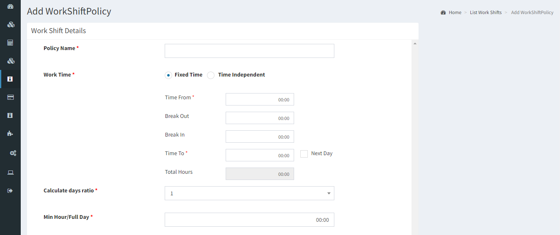Image resolution: width=560 pixels, height=235 pixels.
Task: Open the dashboard gauge icon in sidebar
Action: (x=10, y=7)
